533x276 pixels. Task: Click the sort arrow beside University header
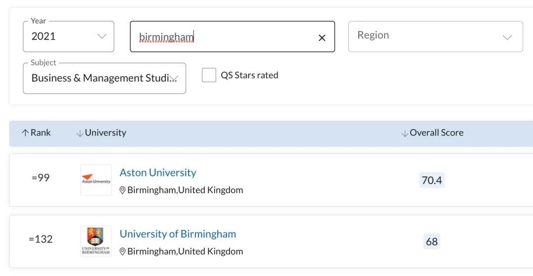click(x=80, y=133)
